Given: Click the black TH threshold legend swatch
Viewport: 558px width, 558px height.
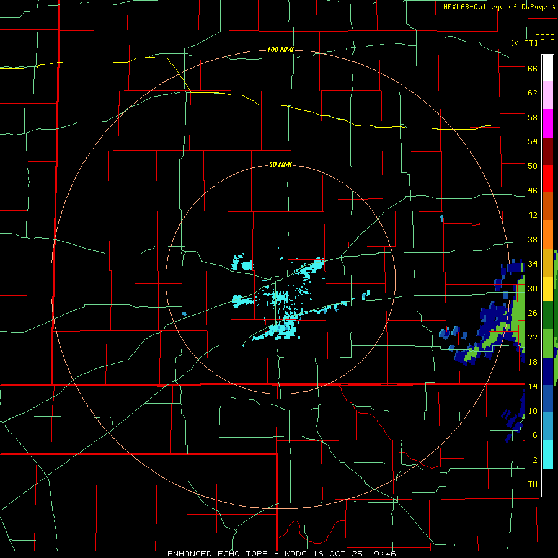Looking at the screenshot, I should point(547,482).
